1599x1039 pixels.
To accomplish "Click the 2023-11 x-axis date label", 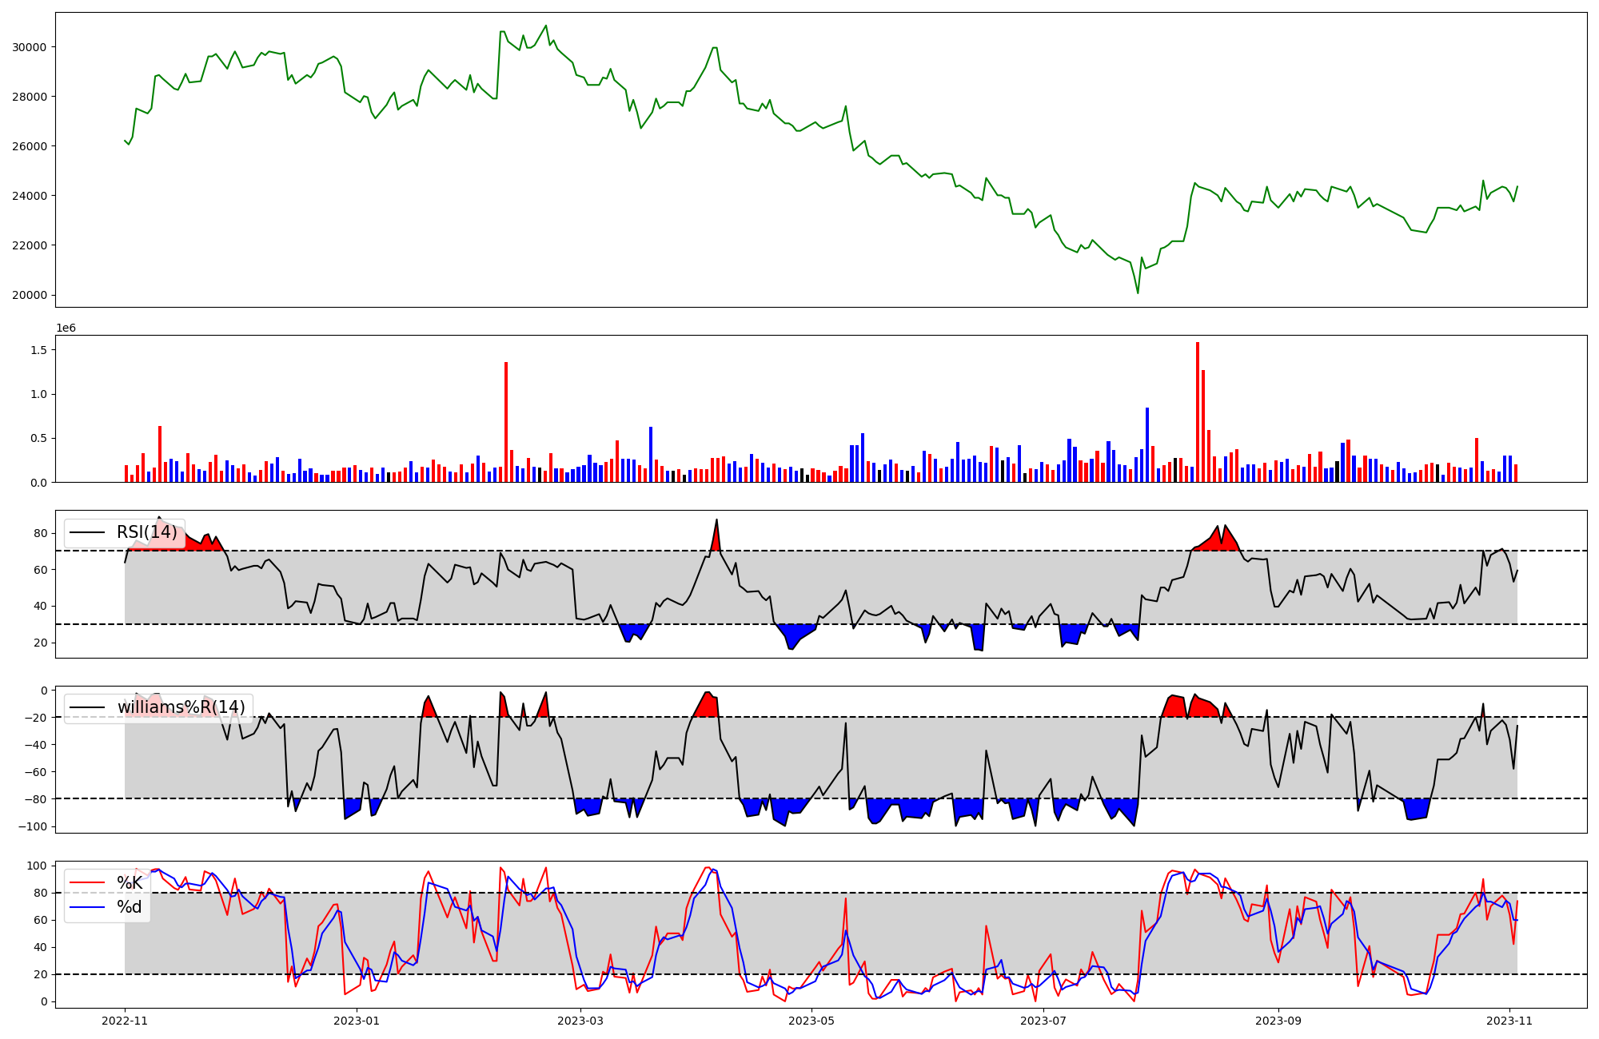I will pyautogui.click(x=1509, y=1020).
